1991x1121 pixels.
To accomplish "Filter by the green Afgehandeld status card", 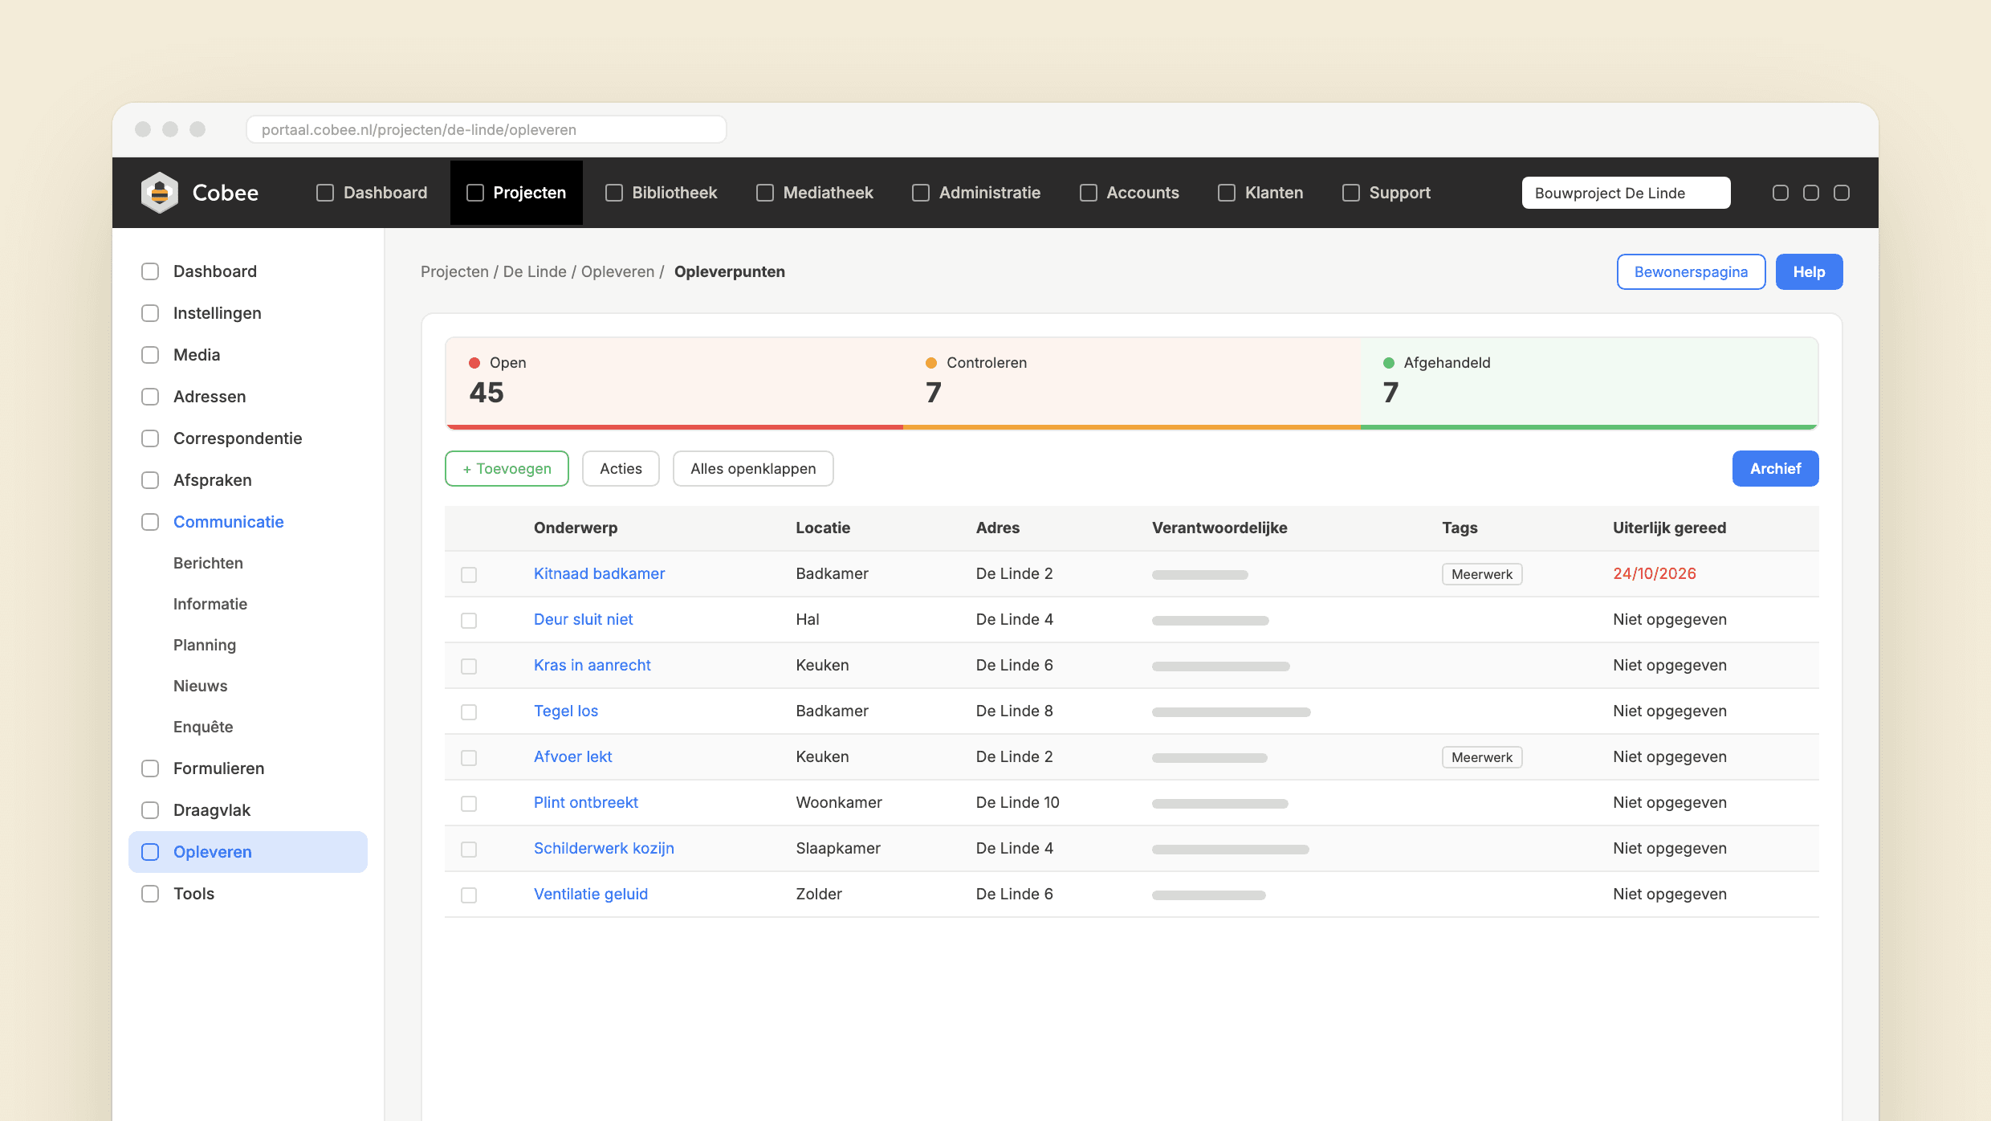I will pyautogui.click(x=1589, y=383).
